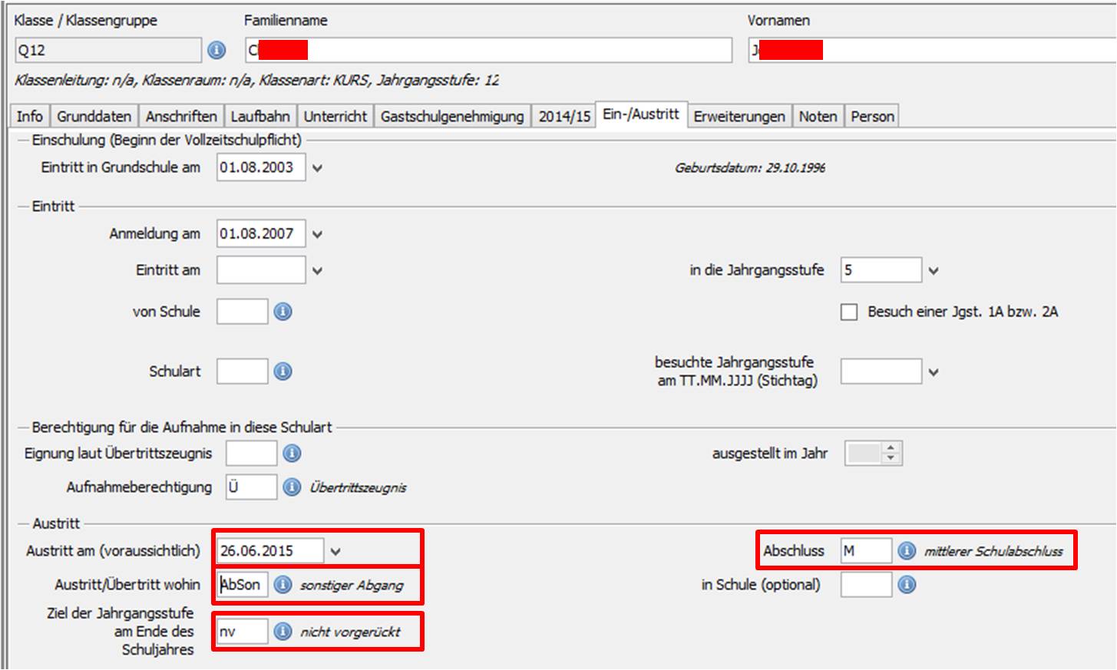This screenshot has height=670, width=1117.
Task: Click the in Schule (optional) field
Action: click(867, 585)
